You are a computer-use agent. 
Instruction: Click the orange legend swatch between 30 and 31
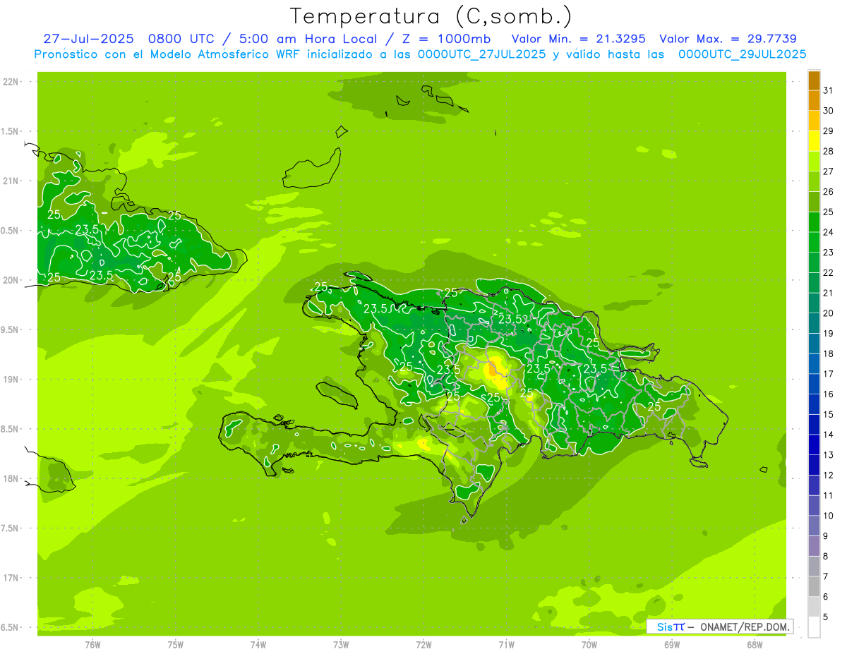[814, 101]
